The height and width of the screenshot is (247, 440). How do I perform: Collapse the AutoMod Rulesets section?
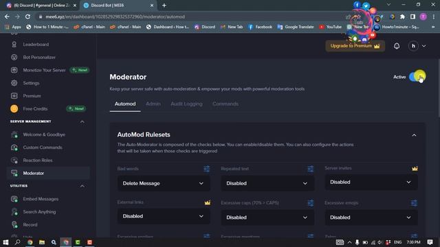(414, 135)
